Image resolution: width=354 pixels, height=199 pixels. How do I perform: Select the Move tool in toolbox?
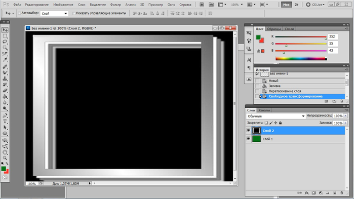tap(5, 30)
